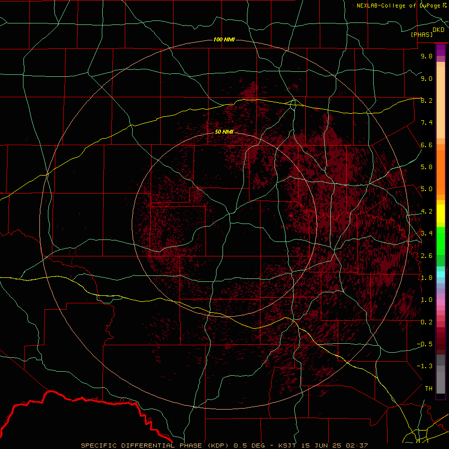Viewport: 449px width, 449px height.
Task: Click the 5.8 value on the scale
Action: [427, 167]
